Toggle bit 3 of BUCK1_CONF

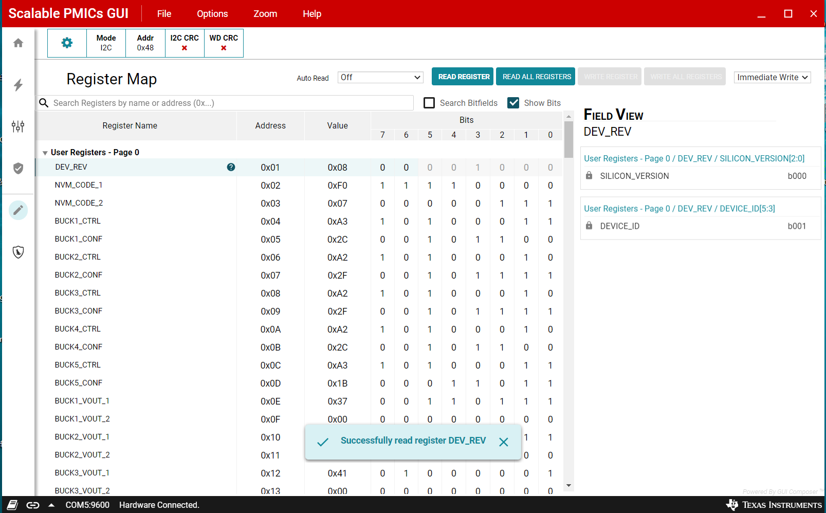478,240
